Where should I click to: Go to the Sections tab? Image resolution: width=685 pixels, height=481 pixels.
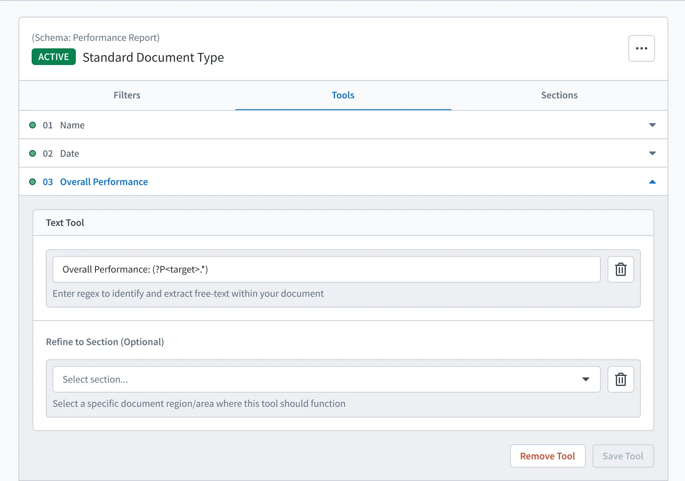click(559, 95)
